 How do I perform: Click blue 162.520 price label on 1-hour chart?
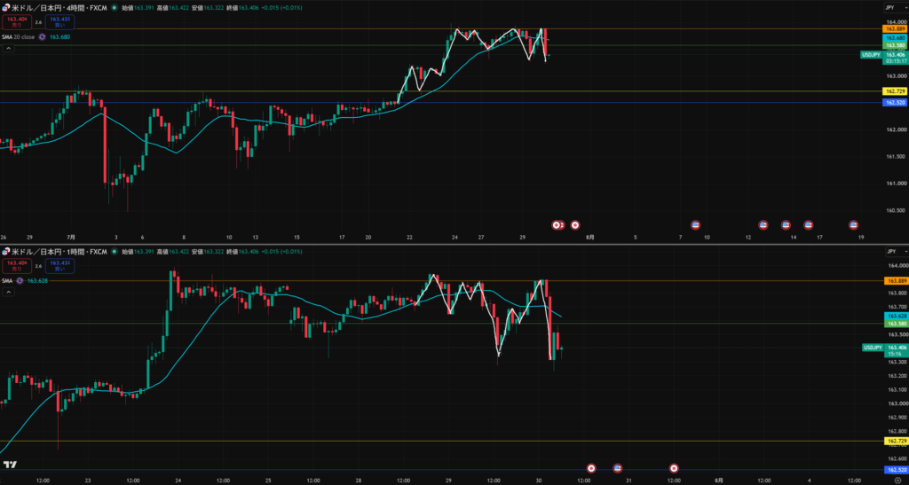coord(896,470)
